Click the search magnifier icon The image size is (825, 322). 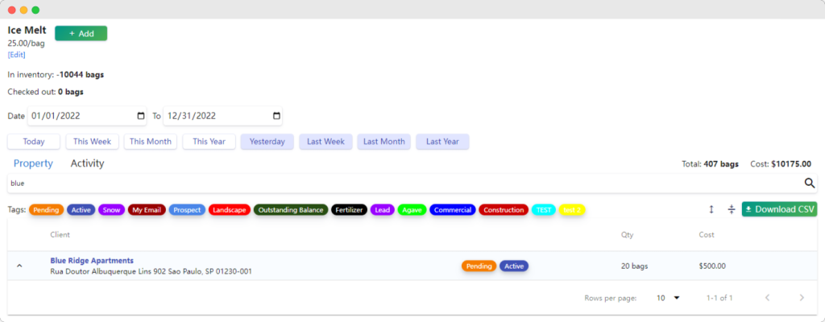810,184
